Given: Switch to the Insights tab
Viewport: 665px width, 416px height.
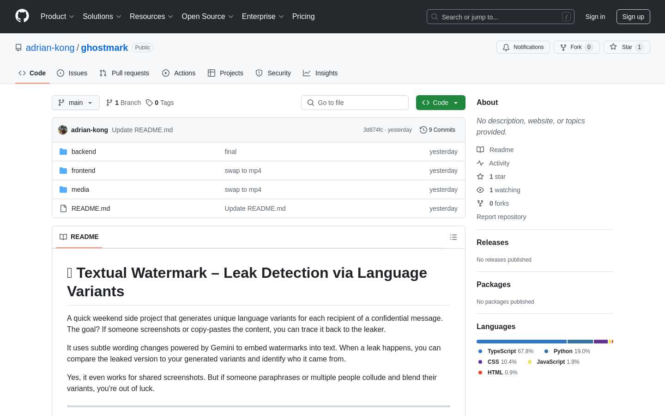Looking at the screenshot, I should tap(320, 73).
